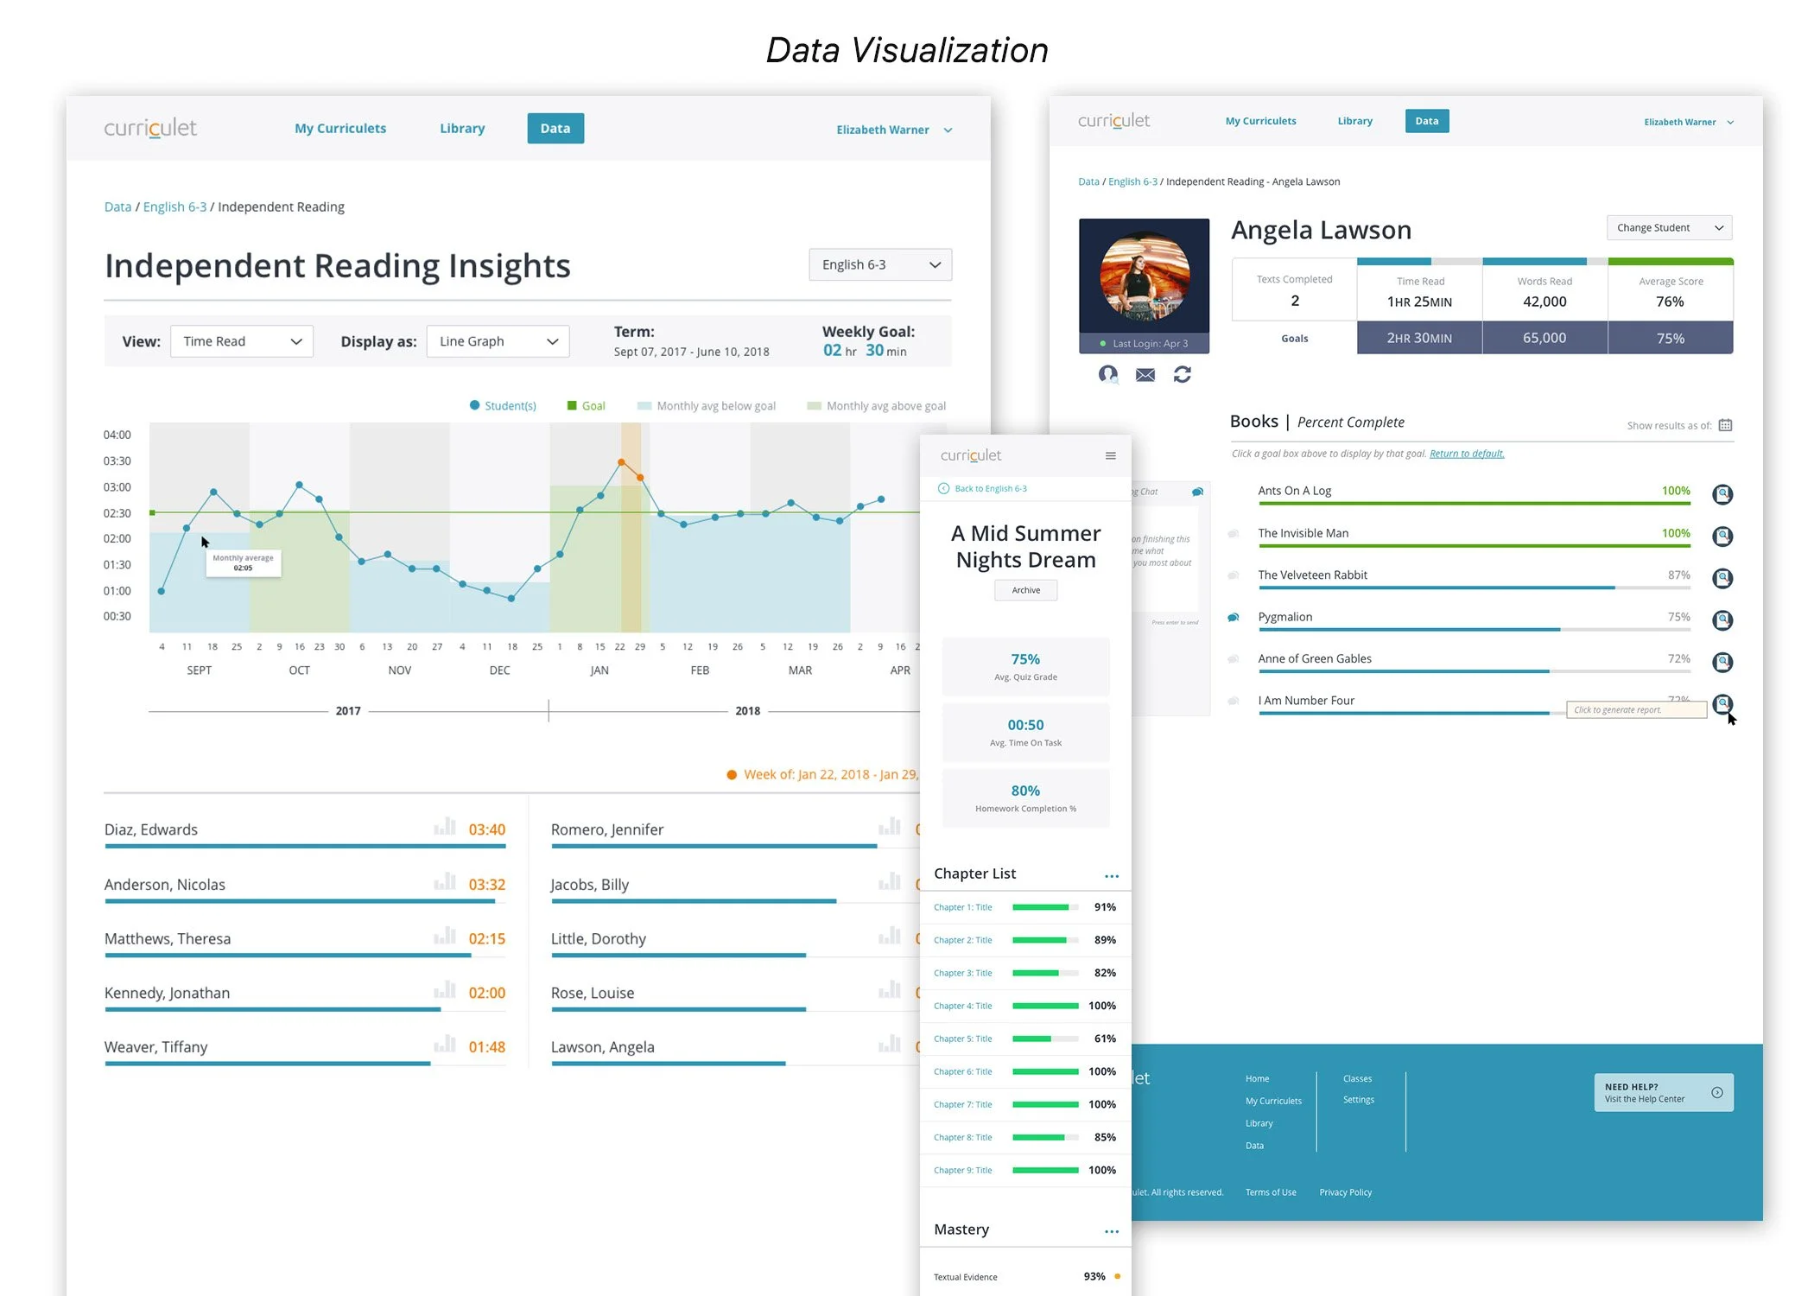Open the Change Student dropdown
Viewport: 1814px width, 1296px height.
tap(1668, 227)
